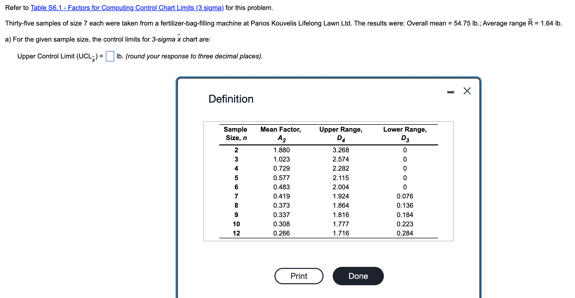The width and height of the screenshot is (575, 298).
Task: Select the D3 value 0.284 for size 12
Action: tap(405, 233)
